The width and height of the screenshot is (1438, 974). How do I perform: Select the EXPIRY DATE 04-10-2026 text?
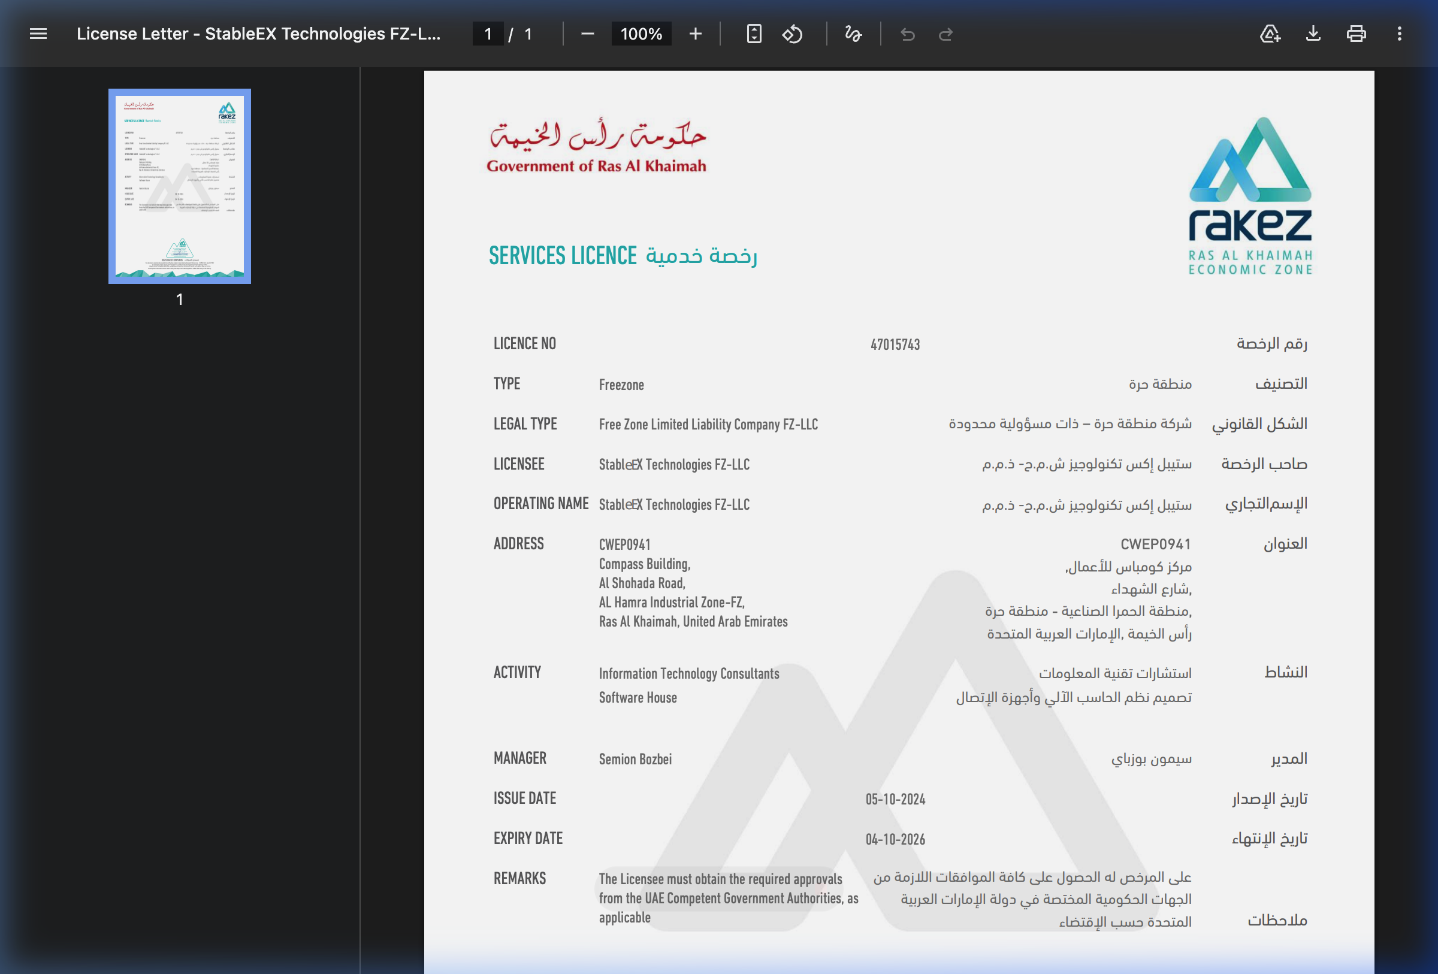895,839
